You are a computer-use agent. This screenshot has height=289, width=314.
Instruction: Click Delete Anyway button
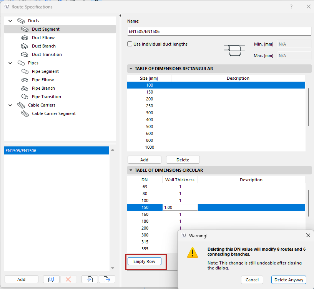[289, 280]
